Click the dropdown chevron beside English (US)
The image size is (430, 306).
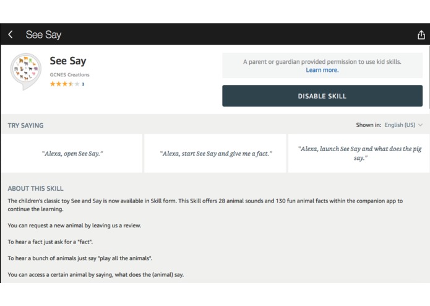(420, 125)
